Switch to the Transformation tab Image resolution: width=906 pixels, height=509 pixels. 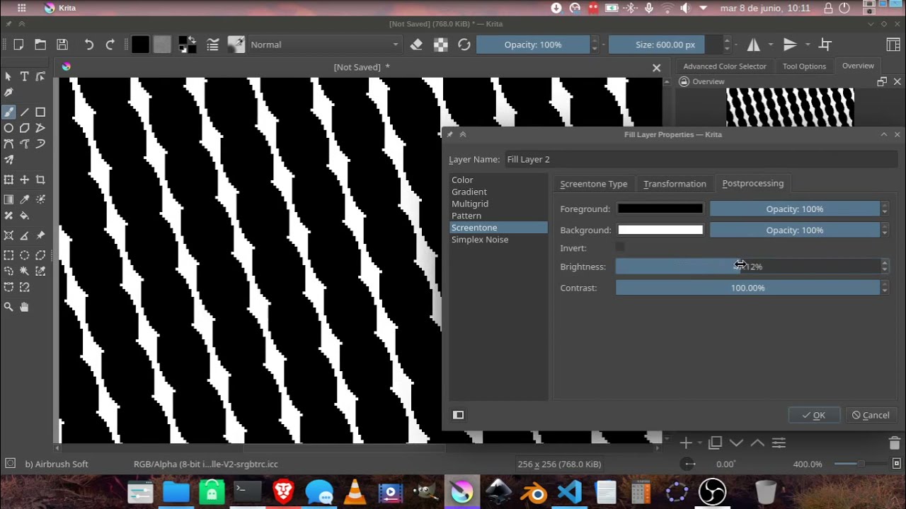click(675, 184)
